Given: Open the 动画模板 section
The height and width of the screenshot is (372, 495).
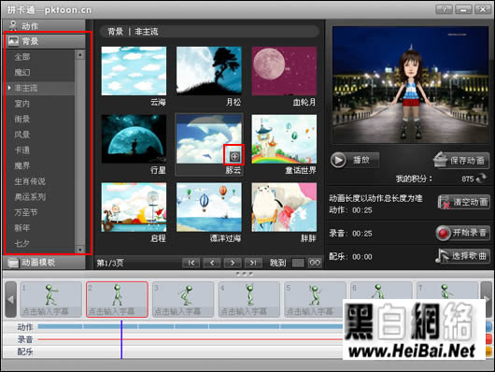Looking at the screenshot, I should pos(44,263).
